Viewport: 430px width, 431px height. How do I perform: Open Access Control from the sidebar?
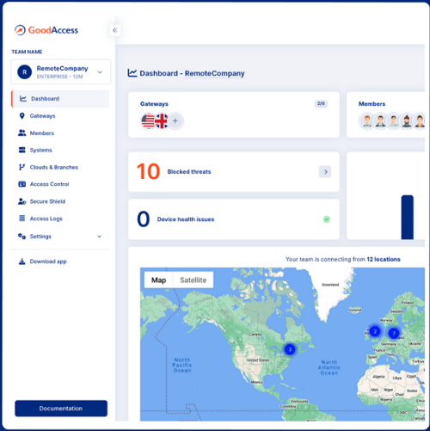[44, 184]
